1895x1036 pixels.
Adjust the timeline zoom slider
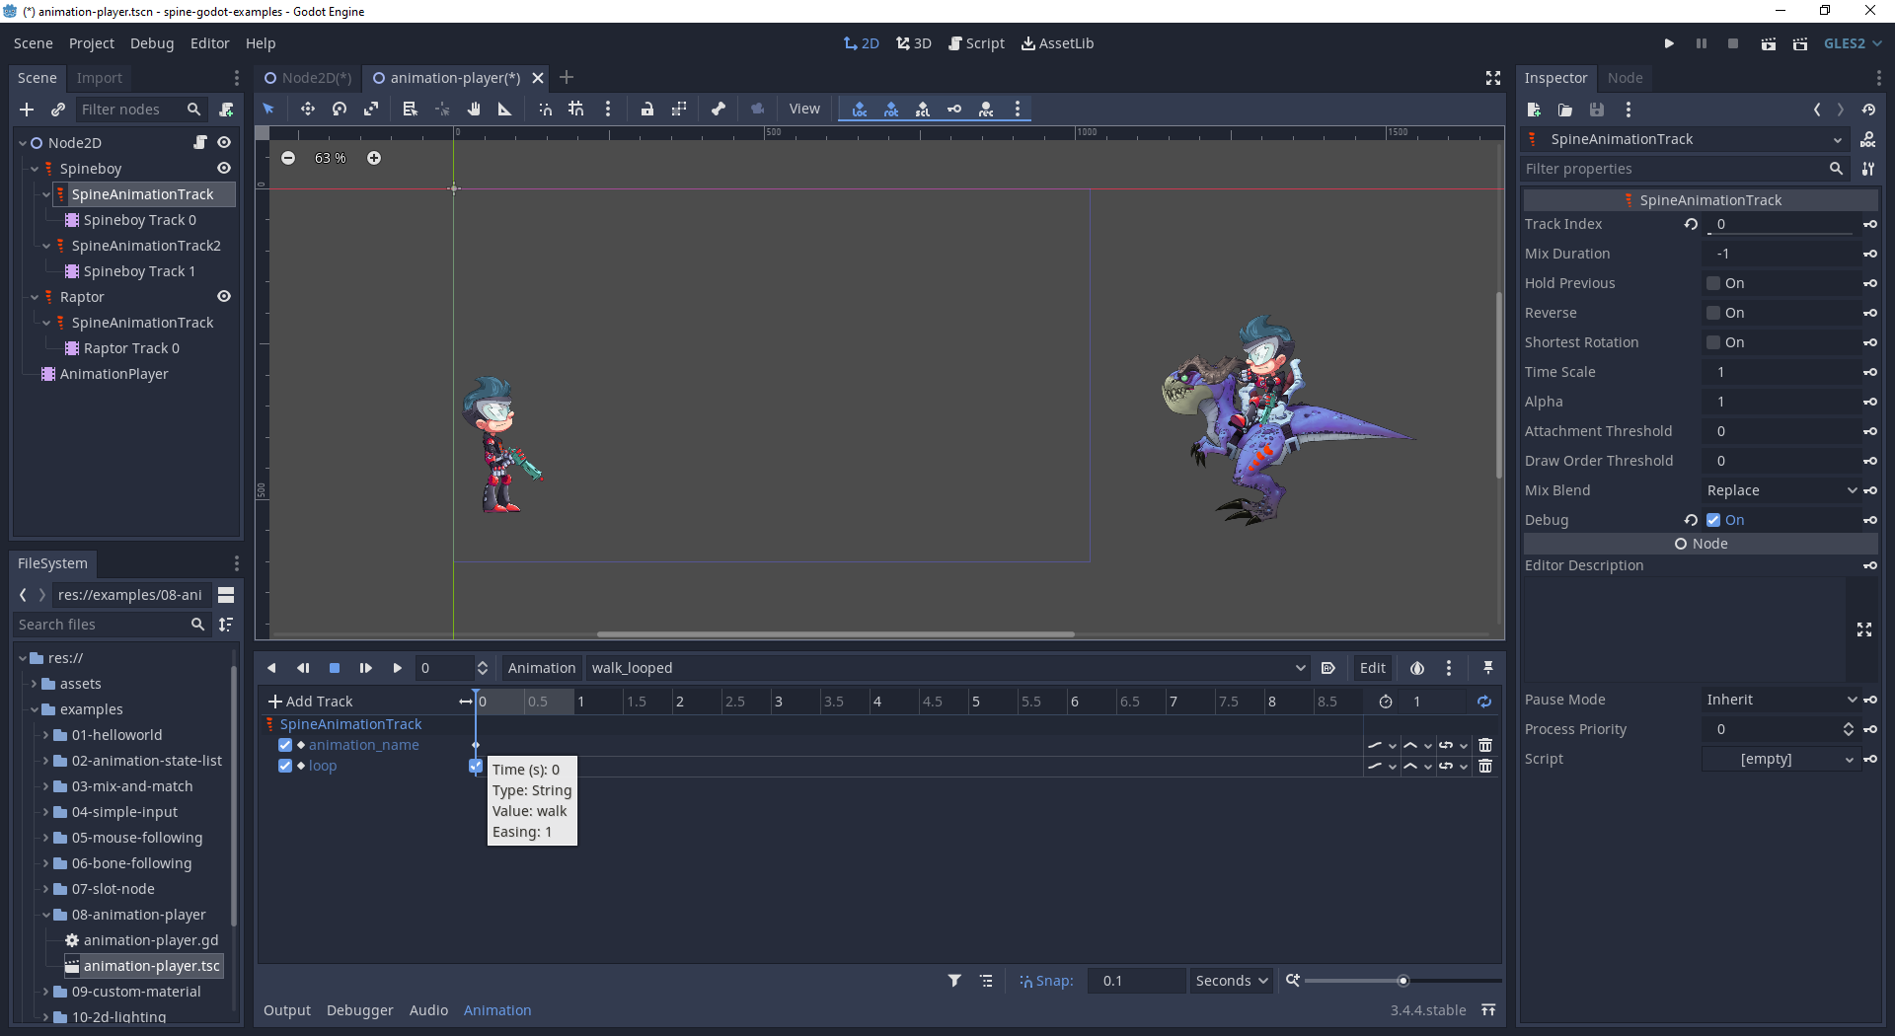[1402, 981]
